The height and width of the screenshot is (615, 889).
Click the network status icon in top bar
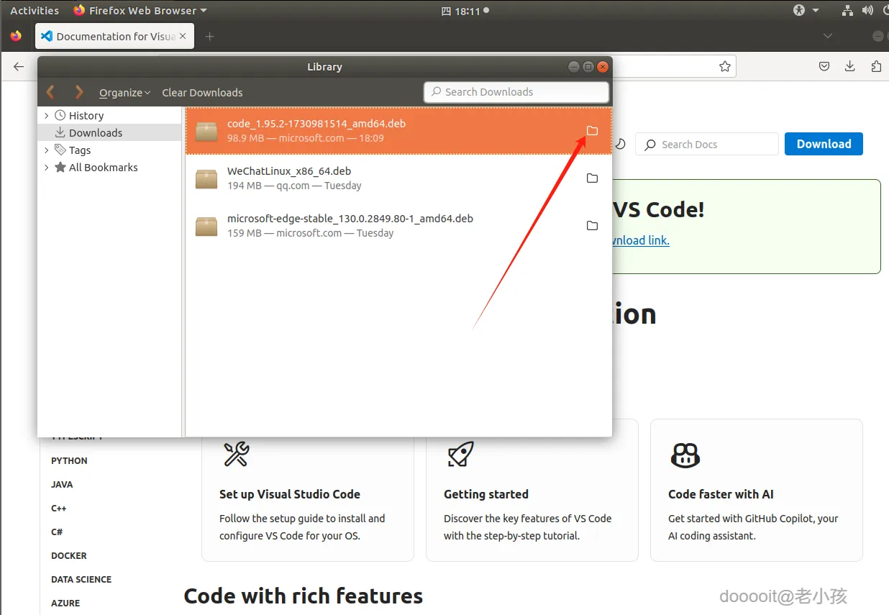(x=847, y=10)
